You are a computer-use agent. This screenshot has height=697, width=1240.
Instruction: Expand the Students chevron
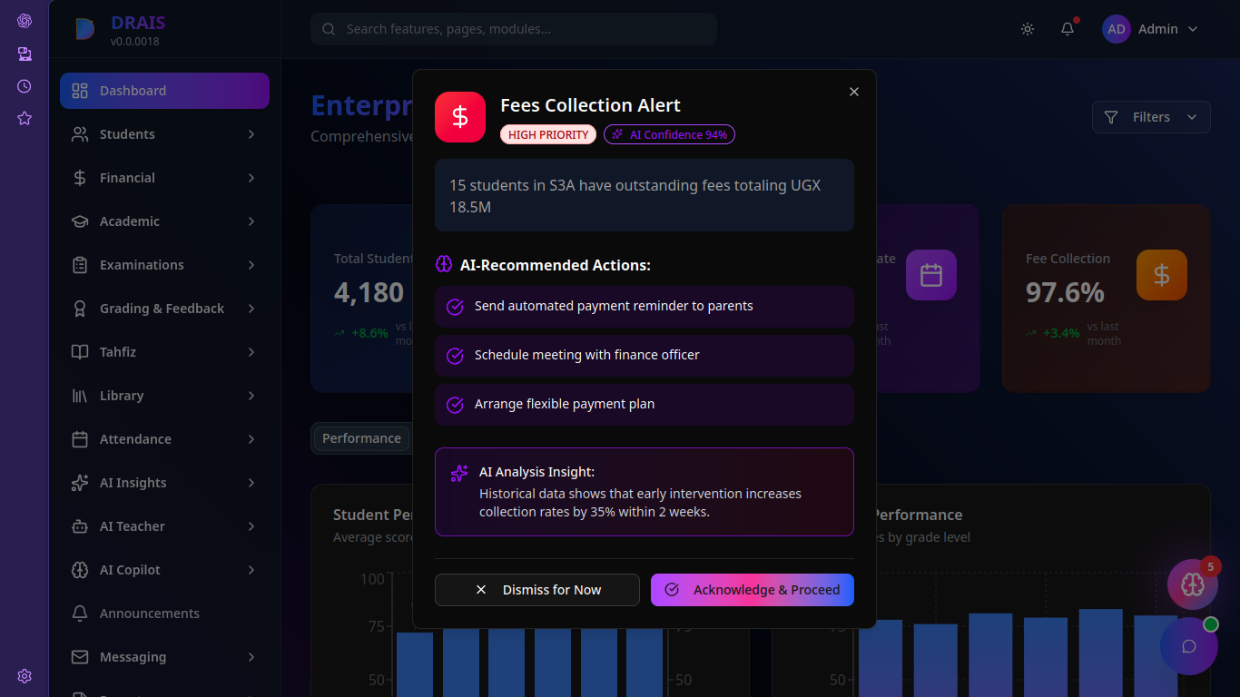click(x=251, y=134)
